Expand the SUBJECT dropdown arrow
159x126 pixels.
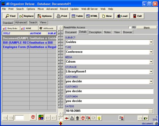tap(151, 42)
